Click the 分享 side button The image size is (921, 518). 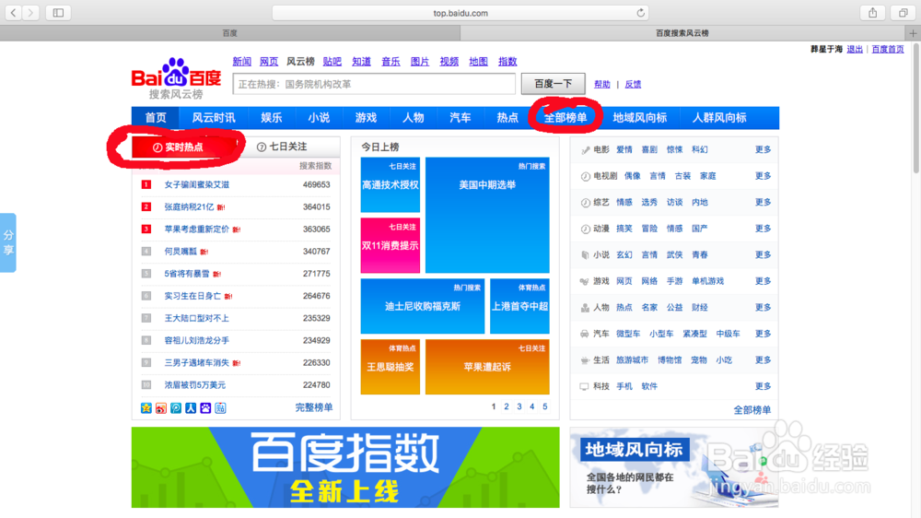(8, 242)
